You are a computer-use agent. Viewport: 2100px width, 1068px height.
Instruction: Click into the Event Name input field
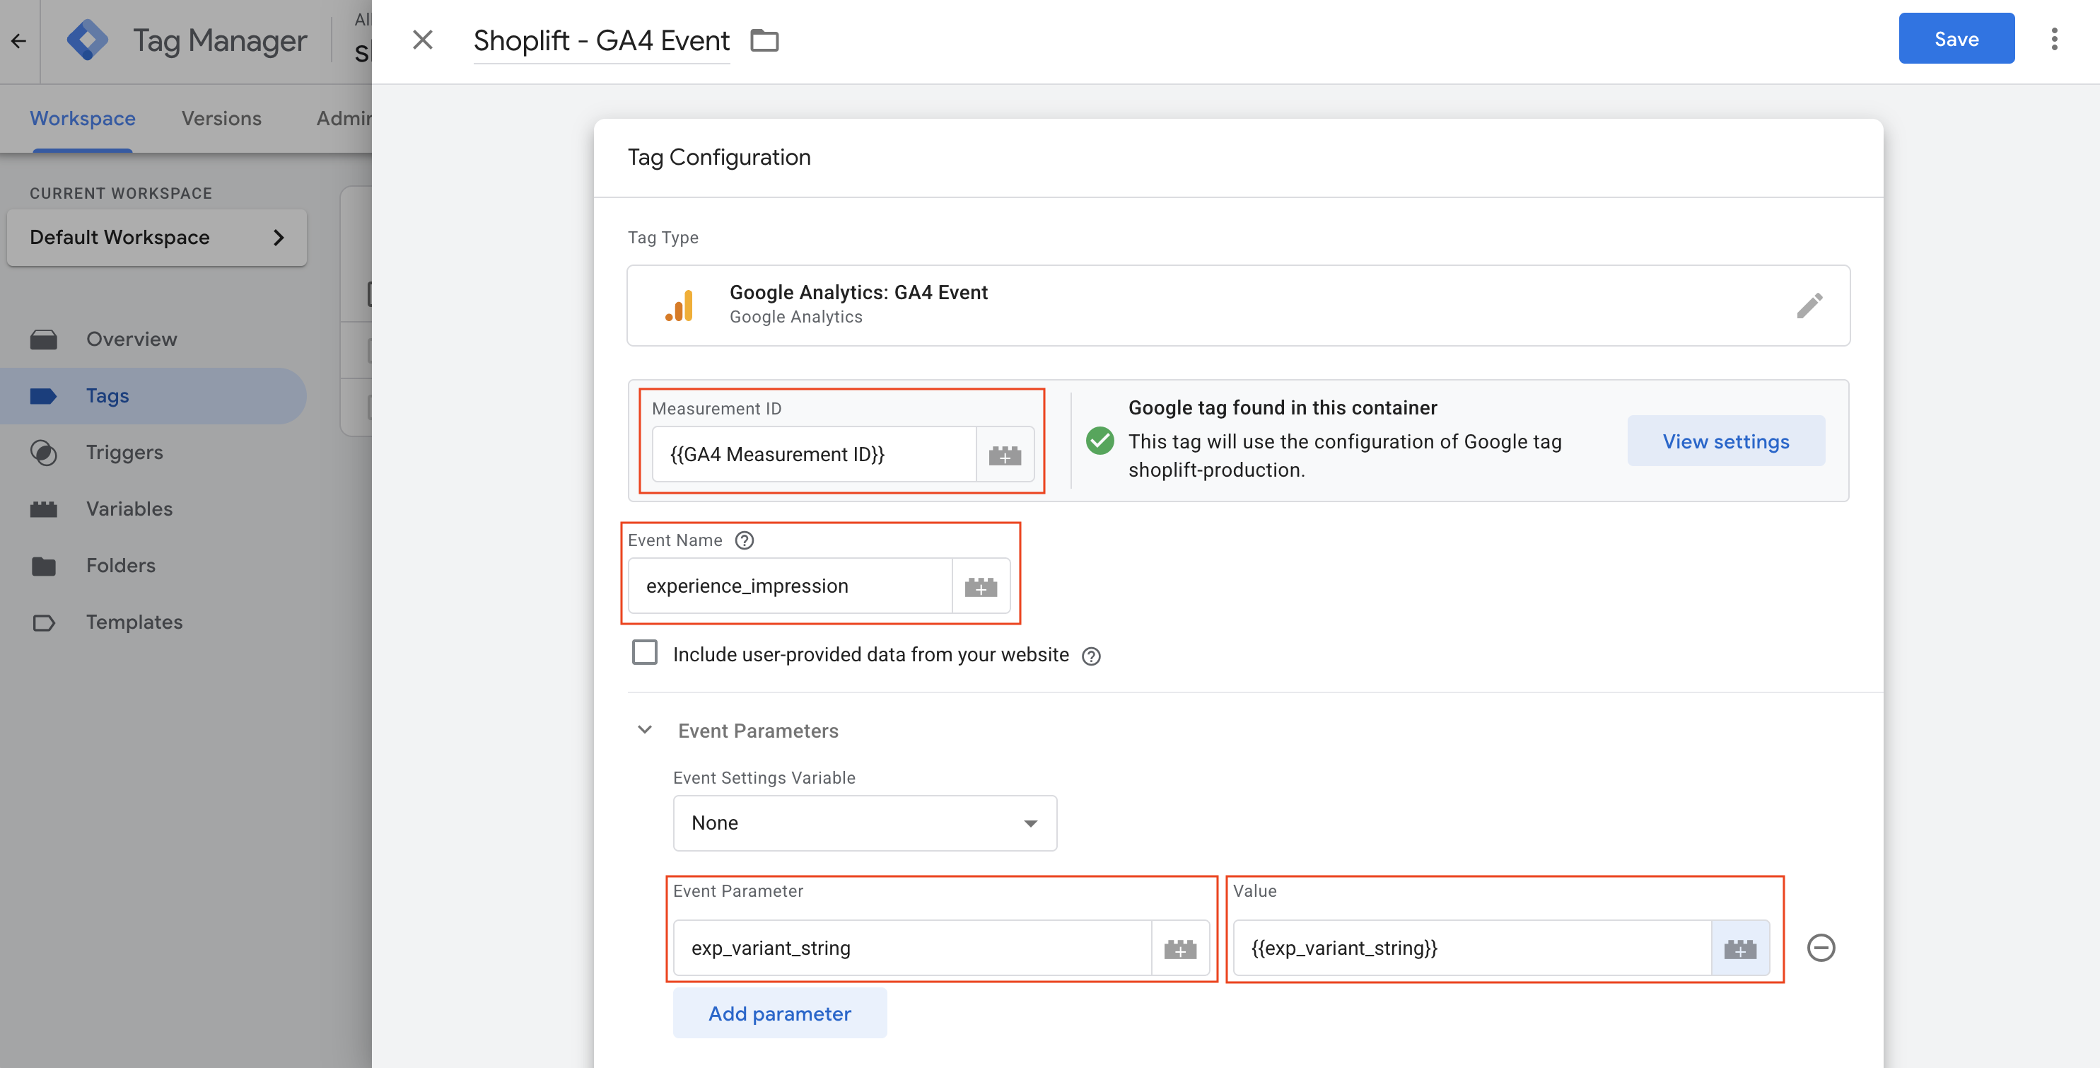coord(789,586)
